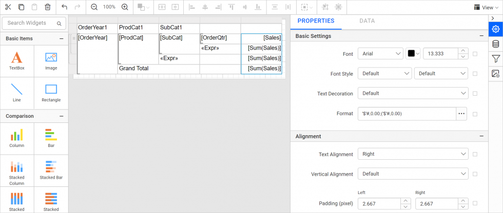Image resolution: width=503 pixels, height=213 pixels.
Task: Tick the checkbox beside Vertical Alignment
Action: point(475,174)
